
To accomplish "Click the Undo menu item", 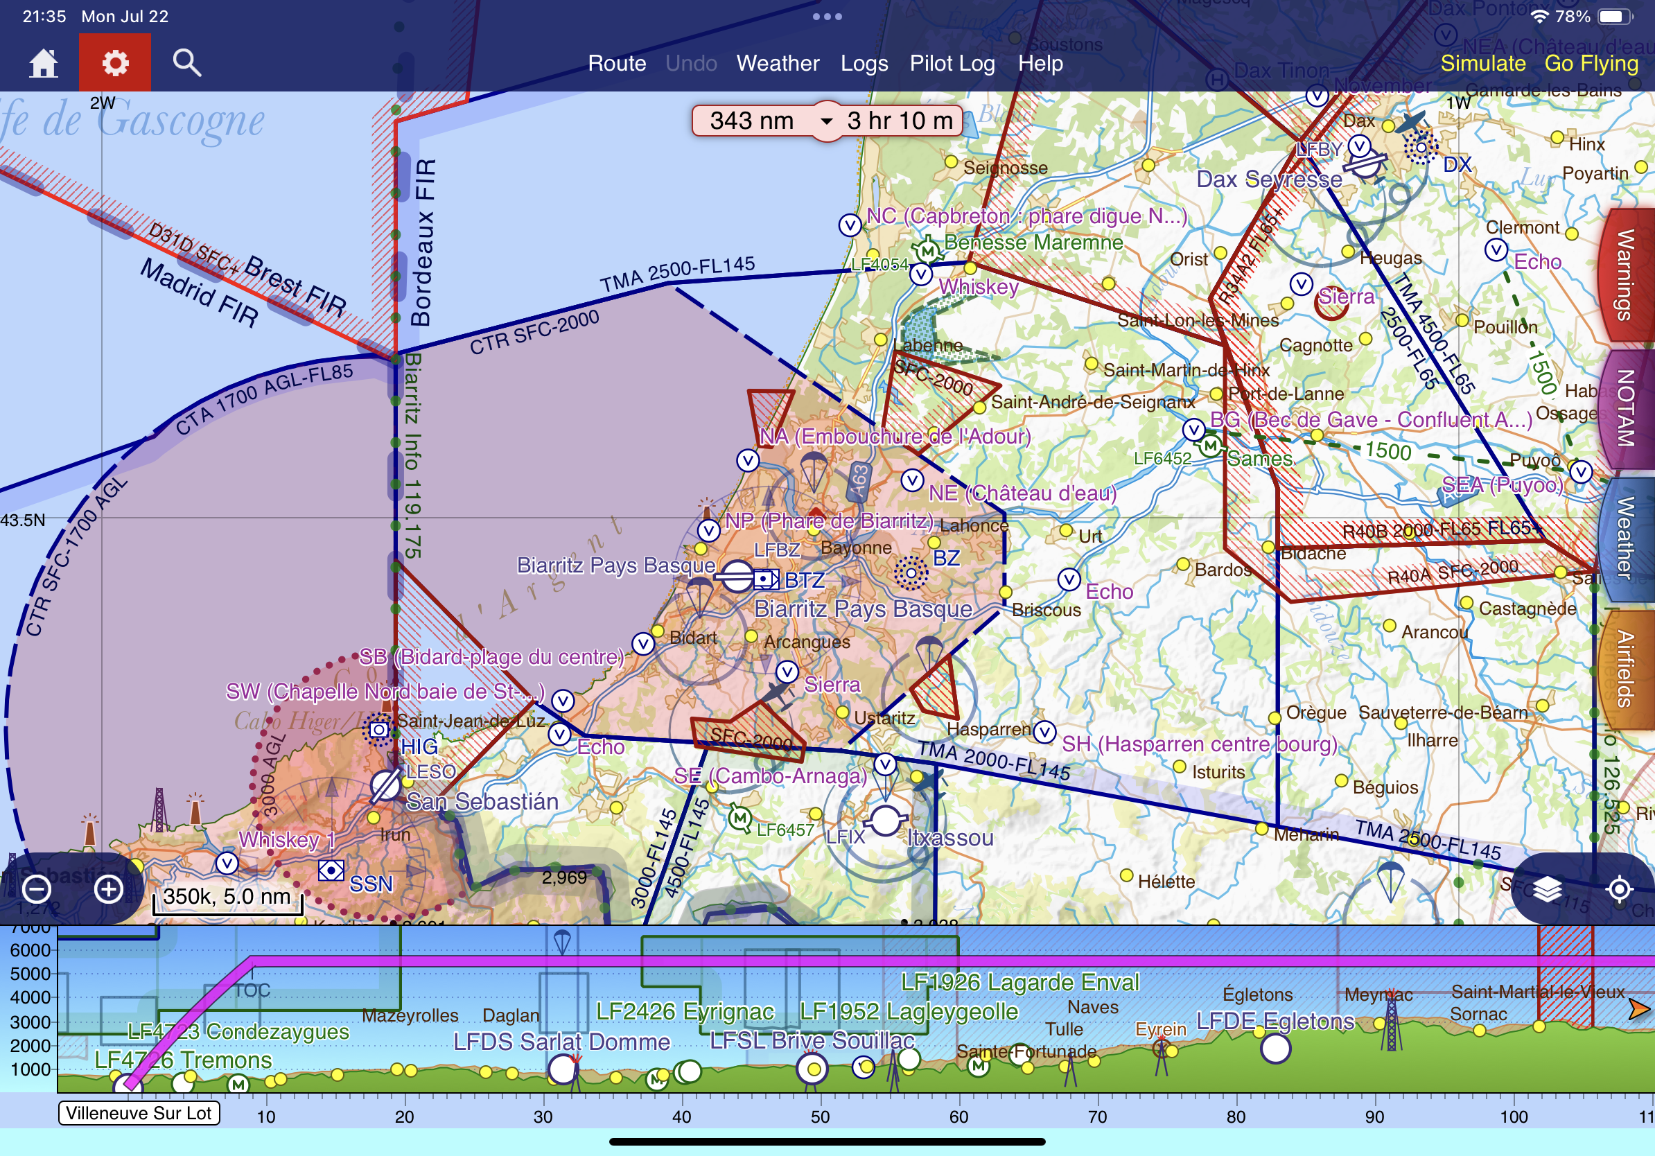I will coord(691,64).
